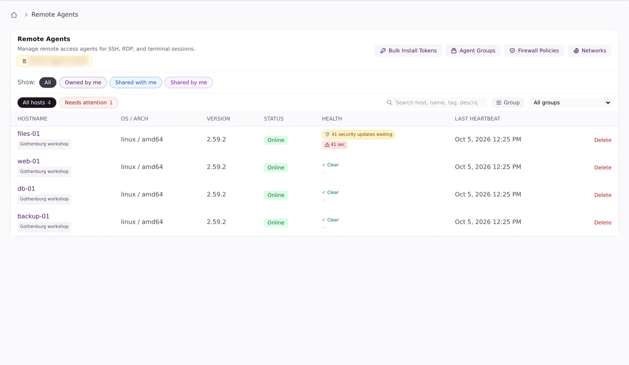The image size is (629, 365).
Task: Click the STATUS column header
Action: point(274,119)
